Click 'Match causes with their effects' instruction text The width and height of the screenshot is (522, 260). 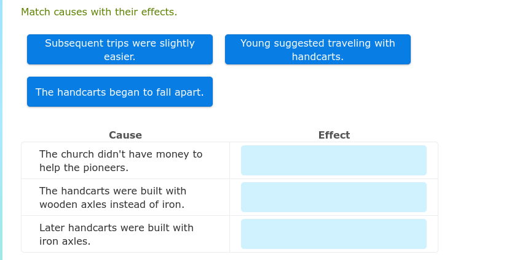click(x=99, y=12)
